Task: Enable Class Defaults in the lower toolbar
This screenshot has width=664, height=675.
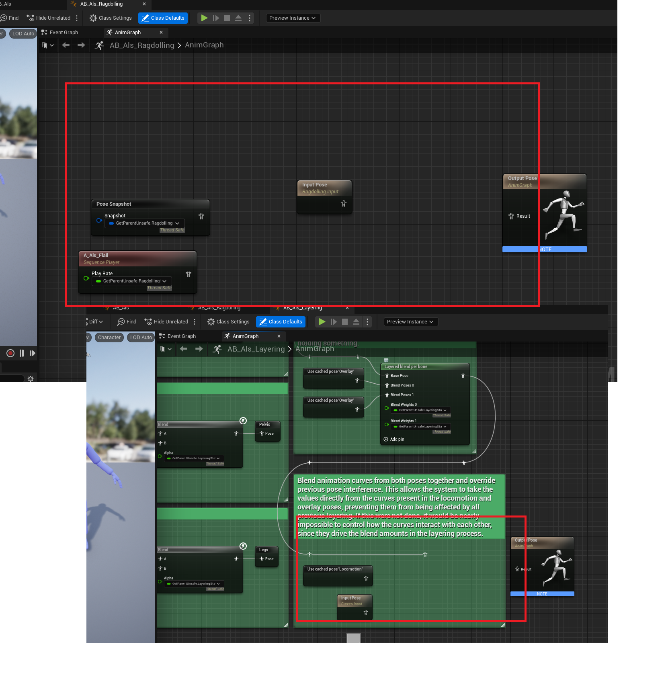Action: pyautogui.click(x=281, y=321)
